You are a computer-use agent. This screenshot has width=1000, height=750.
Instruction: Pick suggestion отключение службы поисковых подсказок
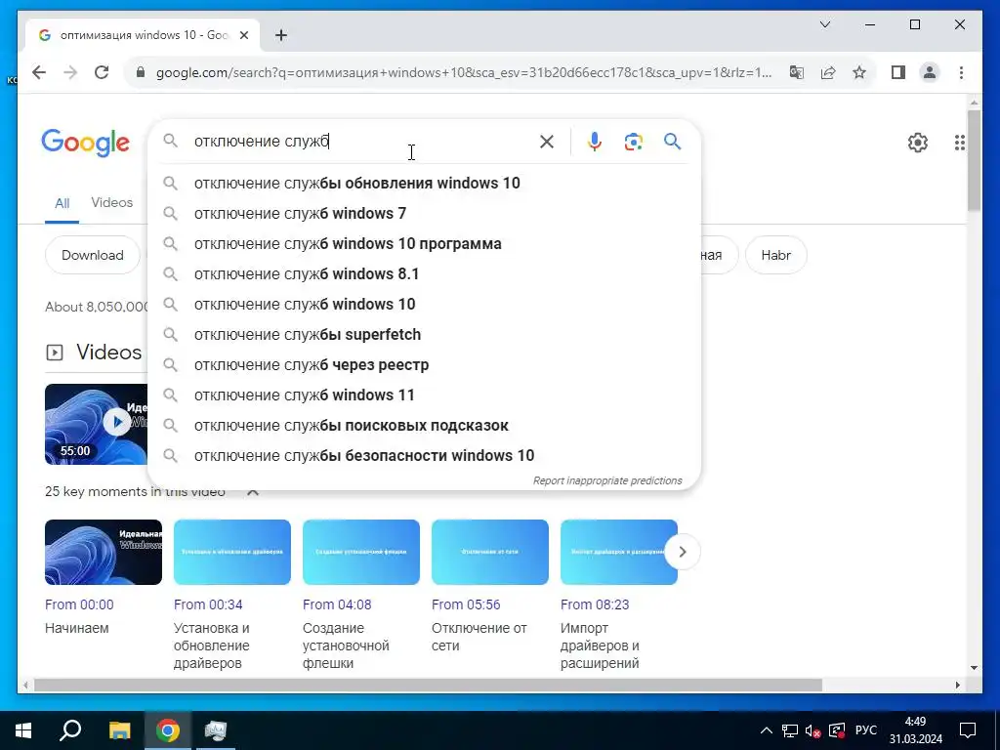click(x=424, y=426)
